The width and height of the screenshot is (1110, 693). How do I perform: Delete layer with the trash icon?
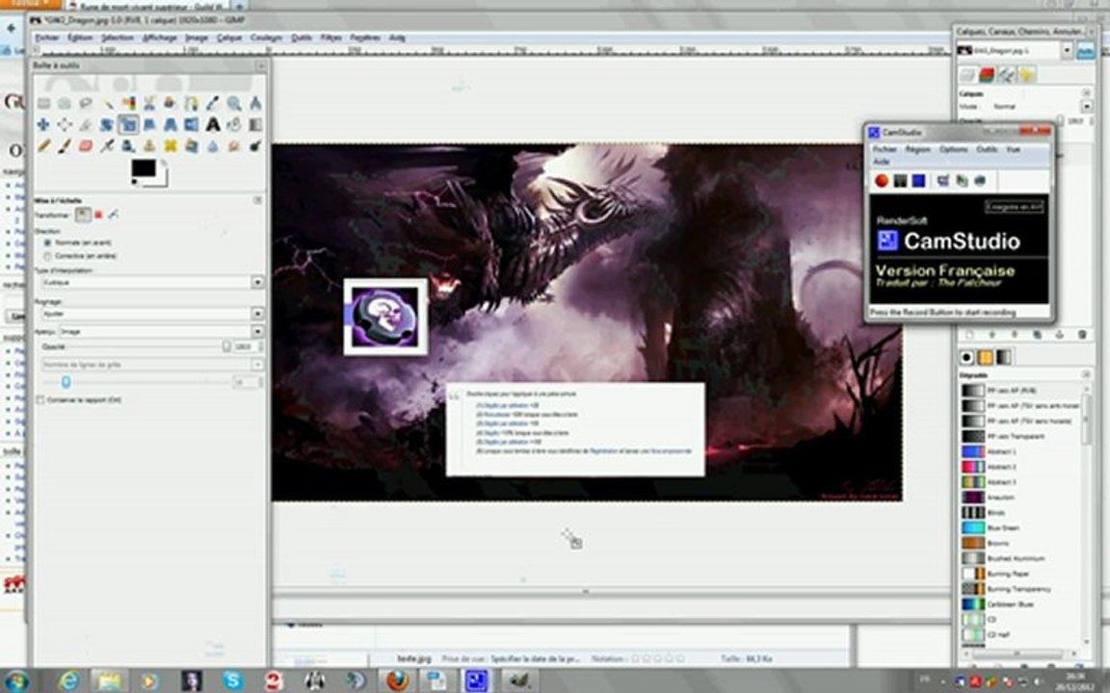click(x=1082, y=335)
